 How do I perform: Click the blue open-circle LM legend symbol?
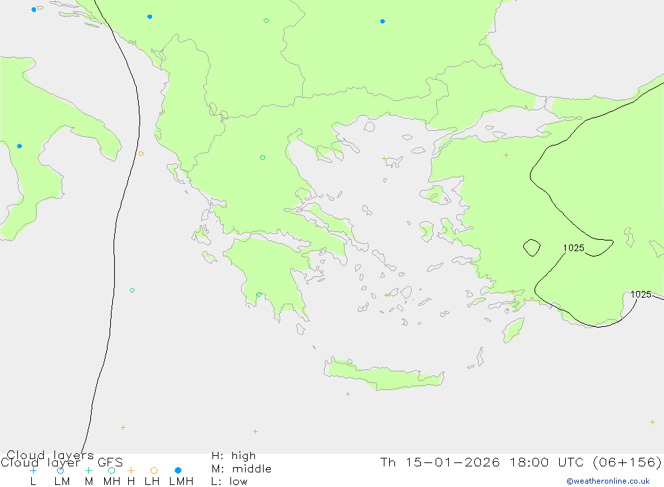(60, 470)
